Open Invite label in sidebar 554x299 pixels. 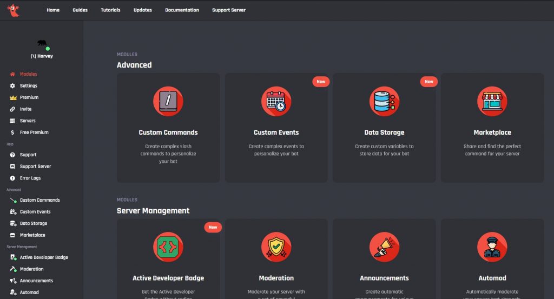pyautogui.click(x=26, y=109)
